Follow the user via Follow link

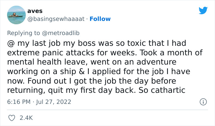pos(100,19)
